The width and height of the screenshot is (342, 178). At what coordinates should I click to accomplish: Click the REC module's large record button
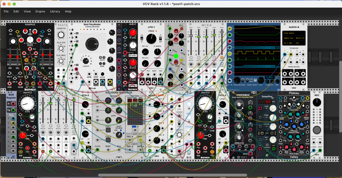pos(317,130)
